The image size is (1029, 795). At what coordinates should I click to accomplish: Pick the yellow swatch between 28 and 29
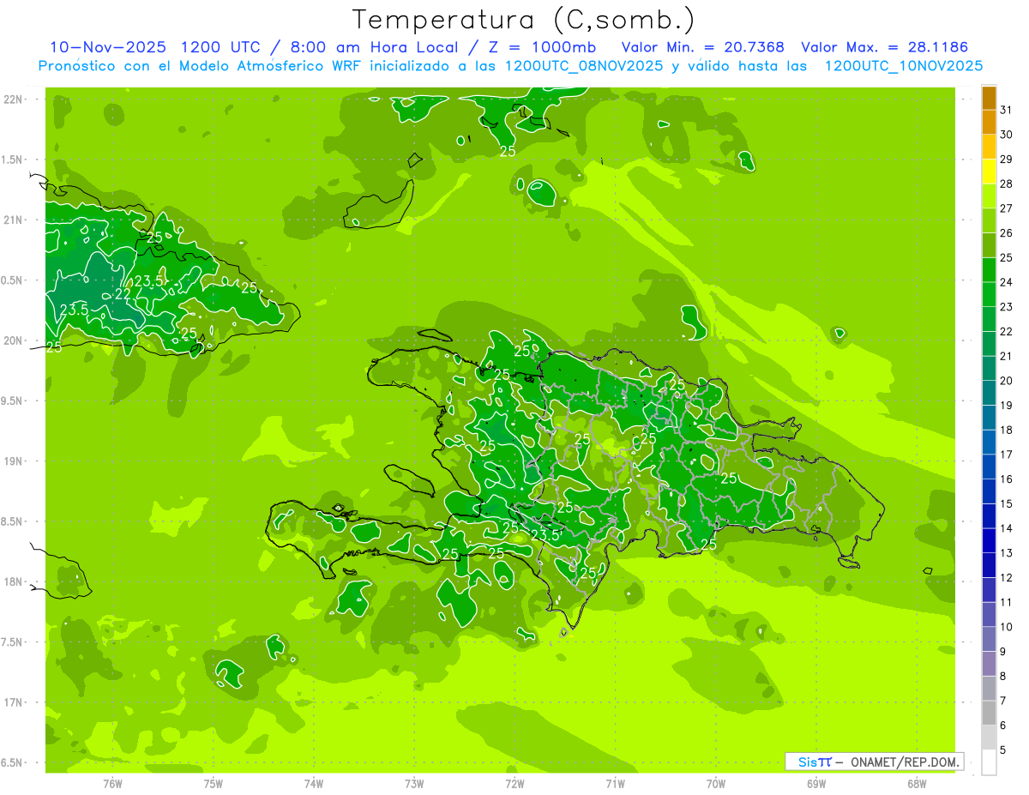(989, 172)
